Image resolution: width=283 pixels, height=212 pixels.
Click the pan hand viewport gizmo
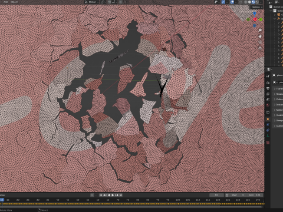pyautogui.click(x=260, y=36)
